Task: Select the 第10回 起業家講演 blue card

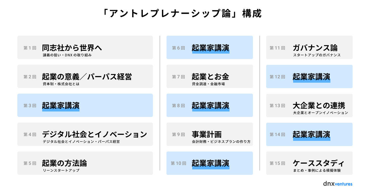Action: point(210,163)
